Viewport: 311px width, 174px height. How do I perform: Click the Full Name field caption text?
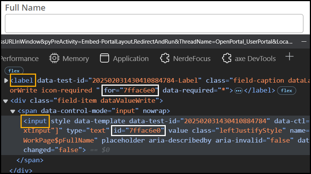pos(25,8)
